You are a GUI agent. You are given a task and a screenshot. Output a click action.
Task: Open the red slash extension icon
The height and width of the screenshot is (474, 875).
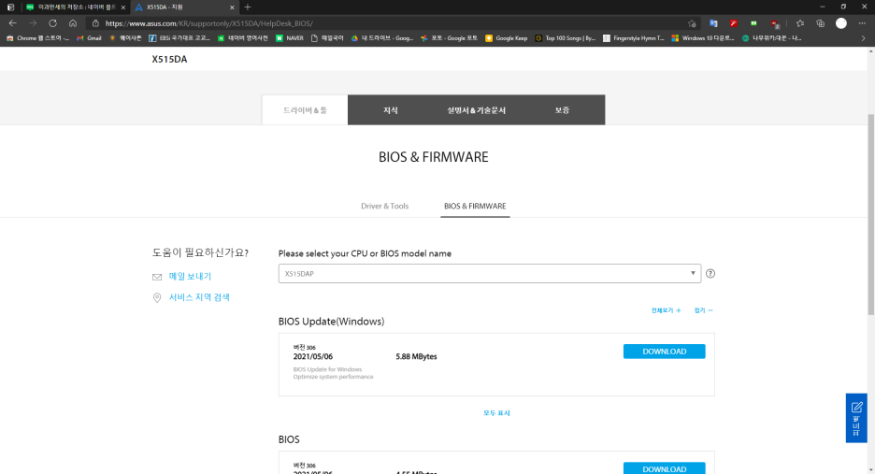pyautogui.click(x=733, y=23)
